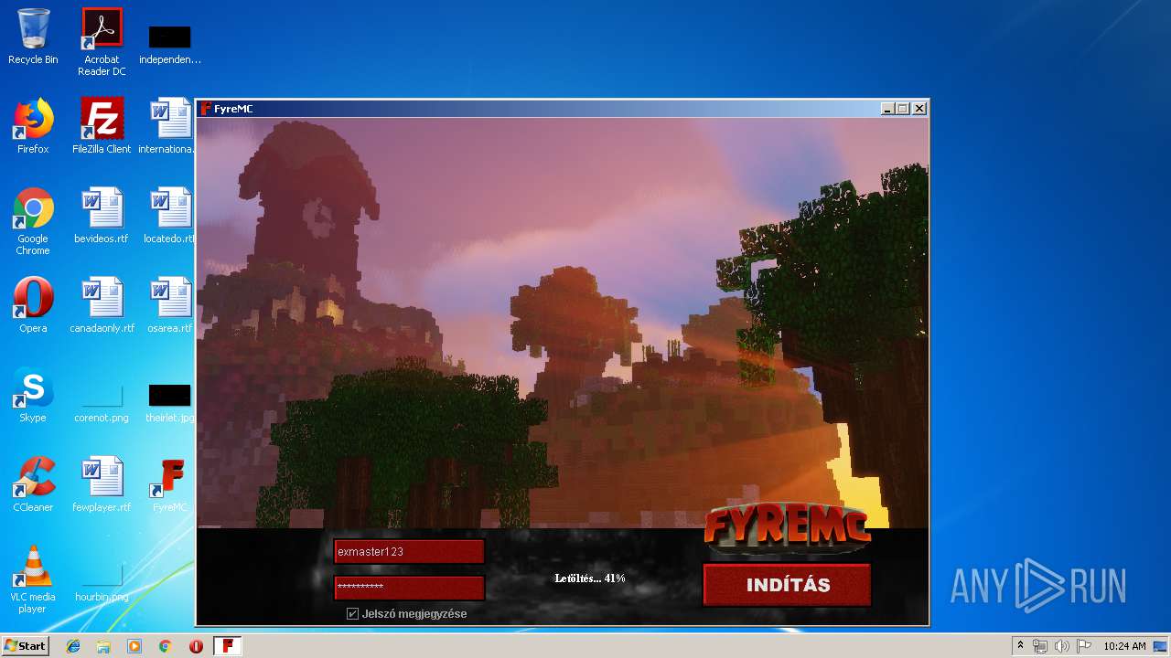
Task: Select the osarea.rtf document
Action: pos(170,305)
